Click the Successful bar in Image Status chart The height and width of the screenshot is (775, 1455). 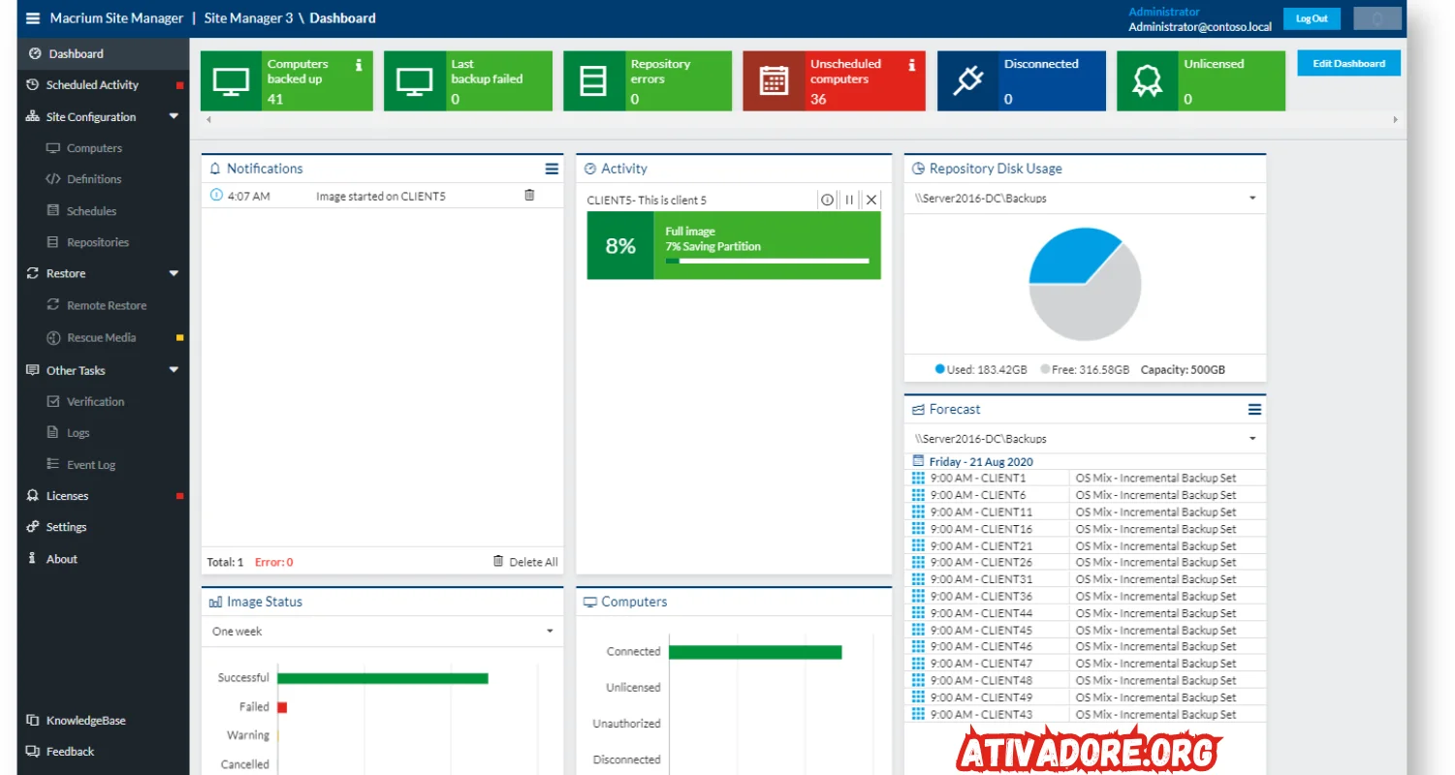(x=383, y=678)
